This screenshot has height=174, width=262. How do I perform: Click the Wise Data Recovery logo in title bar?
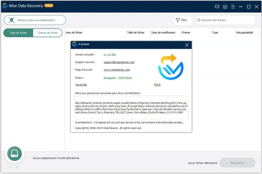(5, 6)
